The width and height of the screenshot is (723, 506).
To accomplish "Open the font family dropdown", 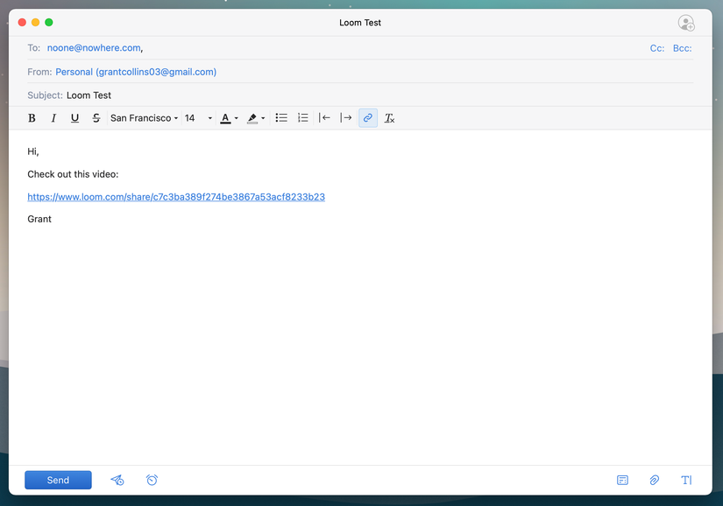I will (x=144, y=117).
